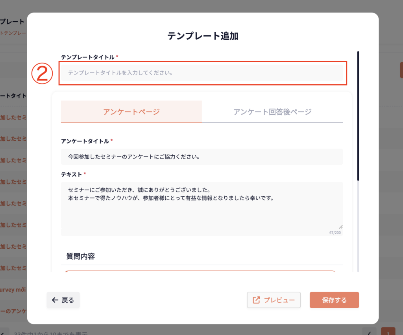Click into the アンケートタイトル text field

point(201,157)
